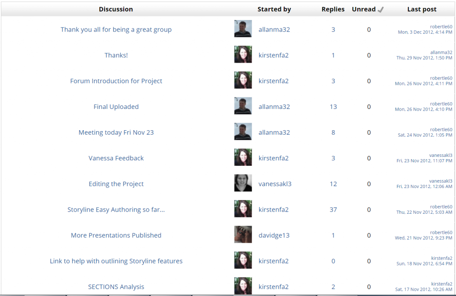Click the mark-all-read checkmark beside Unread
456x296 pixels.
click(x=380, y=10)
